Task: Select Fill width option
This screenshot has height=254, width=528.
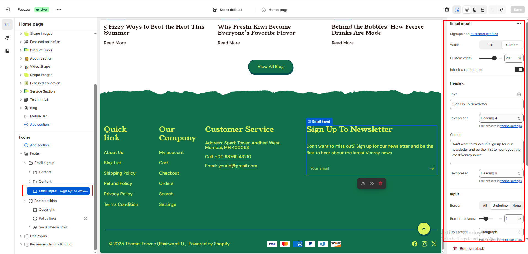Action: pyautogui.click(x=490, y=45)
